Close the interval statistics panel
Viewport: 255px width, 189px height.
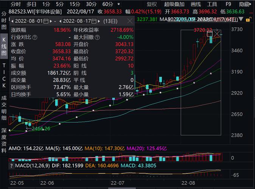130,21
